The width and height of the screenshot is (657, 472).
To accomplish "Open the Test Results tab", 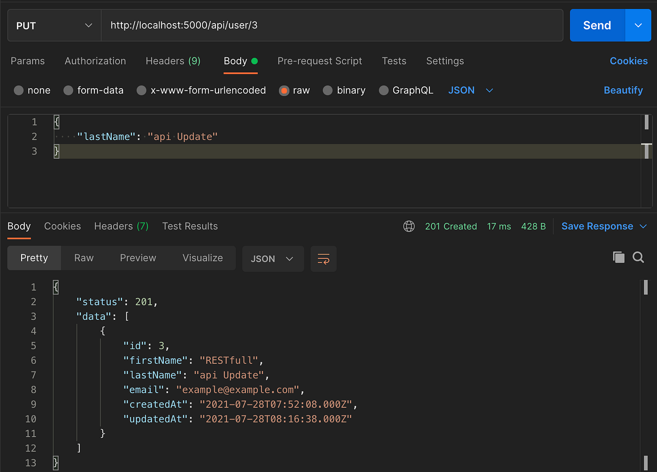I will [x=190, y=226].
